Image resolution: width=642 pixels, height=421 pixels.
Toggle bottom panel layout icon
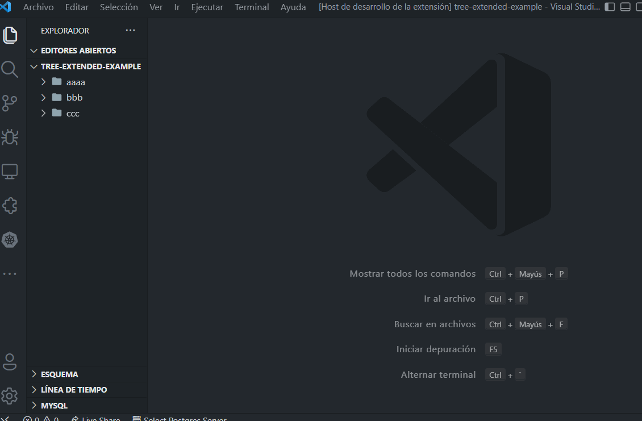[625, 7]
